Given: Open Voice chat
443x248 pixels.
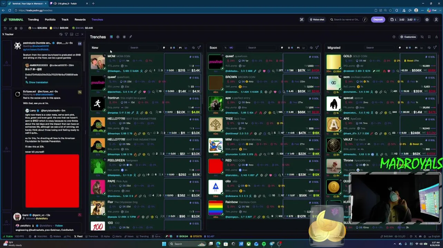Looking at the screenshot, I should coord(317,20).
